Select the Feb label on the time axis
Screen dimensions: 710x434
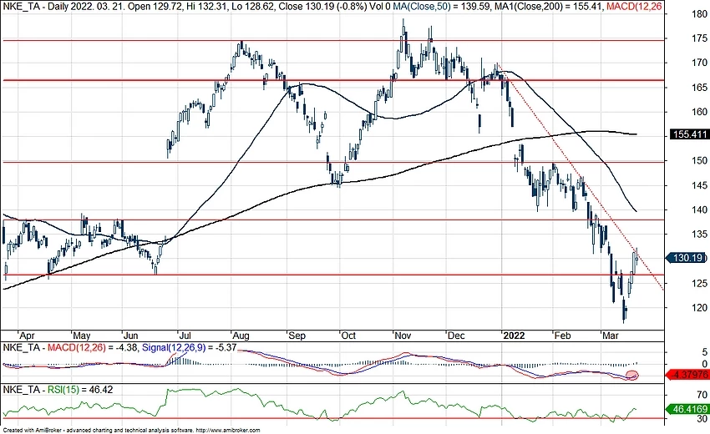[x=562, y=336]
